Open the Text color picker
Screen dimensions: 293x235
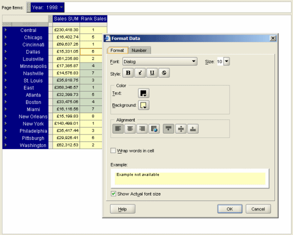point(143,93)
